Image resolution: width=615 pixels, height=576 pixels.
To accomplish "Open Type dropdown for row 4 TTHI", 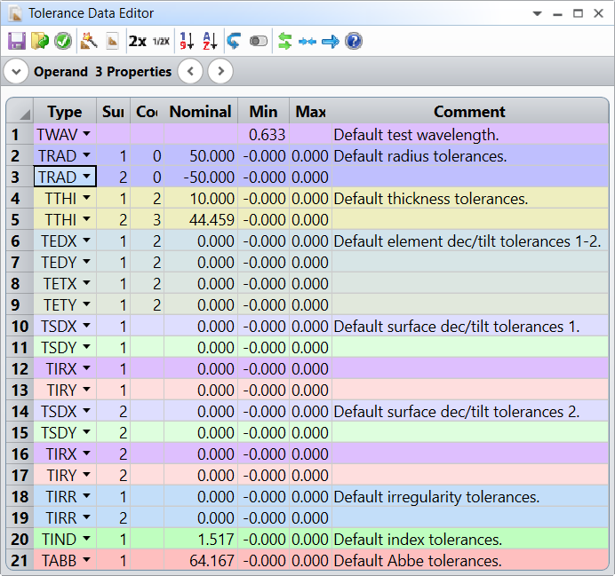I will [87, 198].
